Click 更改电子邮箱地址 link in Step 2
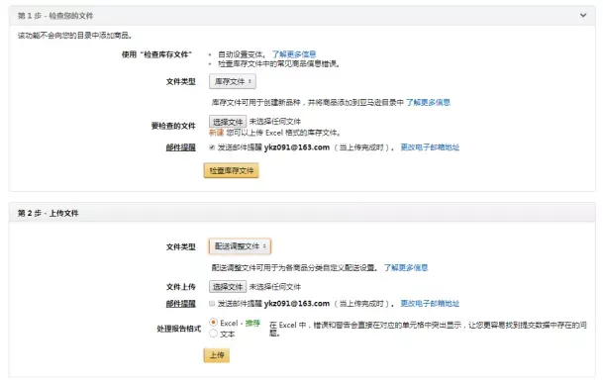The image size is (603, 384). tap(430, 303)
